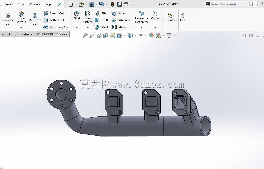Expand the search options dropdown arrow
This screenshot has height=169, width=264.
coord(256,4)
